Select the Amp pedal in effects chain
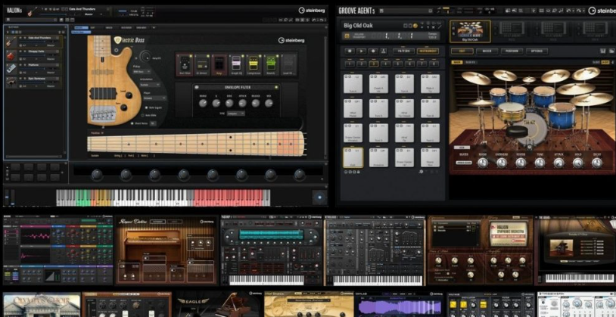This screenshot has width=616, height=317. pos(219,65)
